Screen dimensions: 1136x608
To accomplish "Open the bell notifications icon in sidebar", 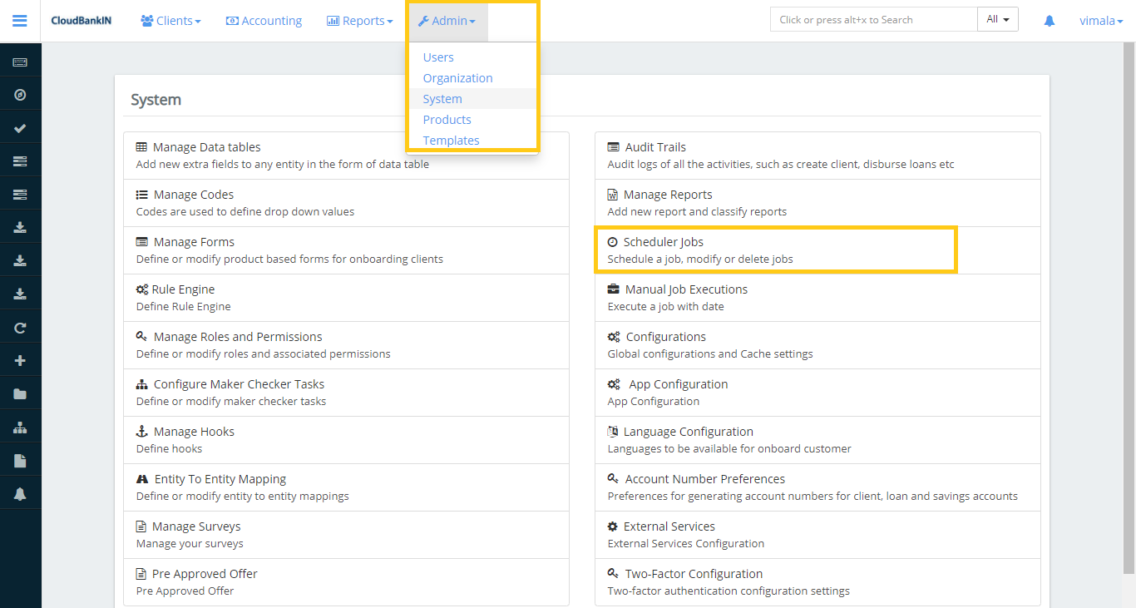I will (x=20, y=492).
